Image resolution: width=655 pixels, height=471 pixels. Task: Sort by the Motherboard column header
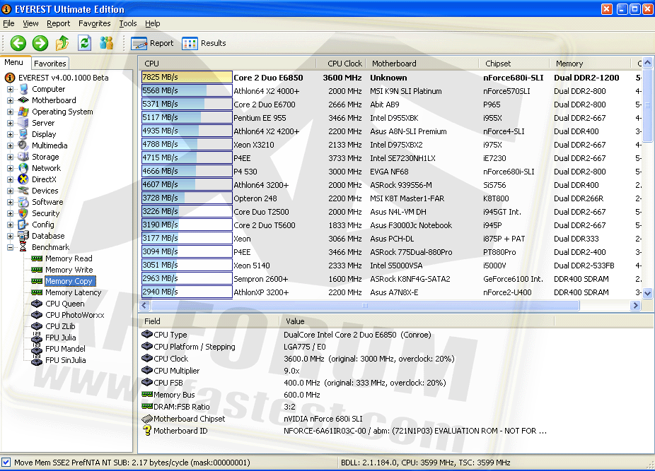click(422, 64)
